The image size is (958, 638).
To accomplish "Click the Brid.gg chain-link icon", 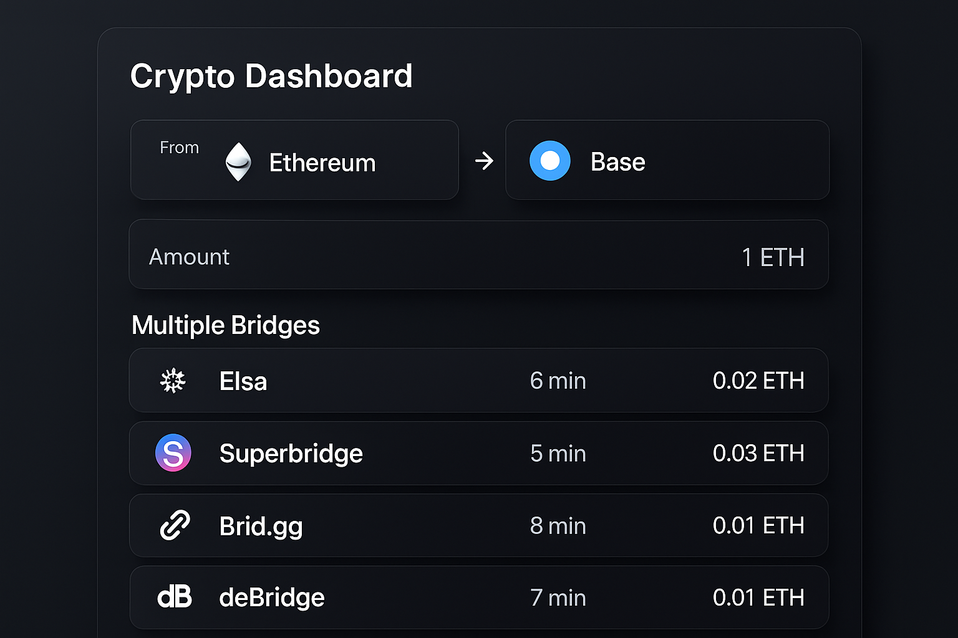I will coord(173,525).
